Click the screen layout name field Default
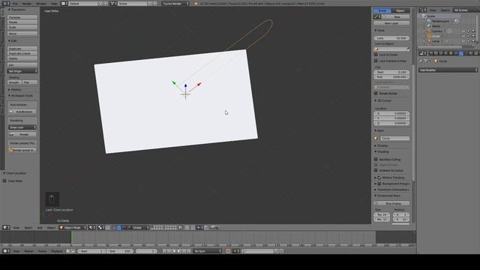The height and width of the screenshot is (270, 480). point(83,3)
